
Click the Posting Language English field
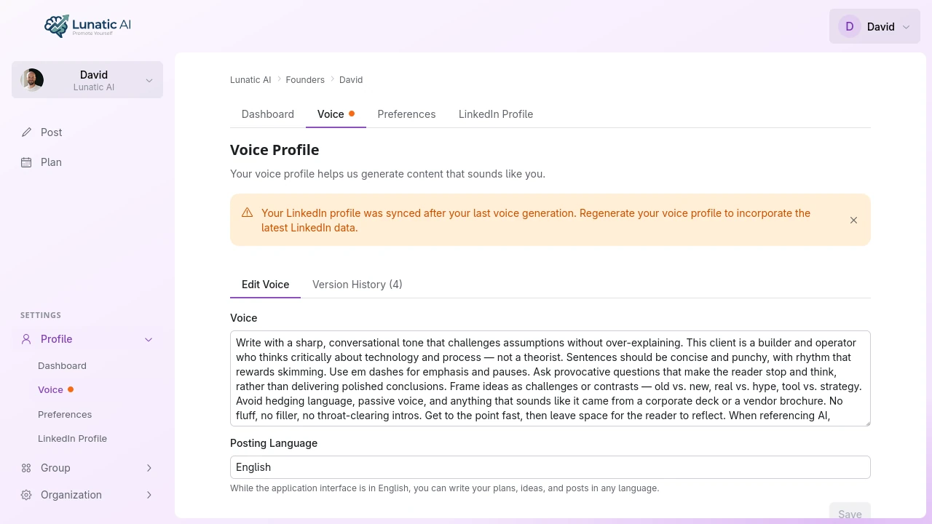[550, 467]
